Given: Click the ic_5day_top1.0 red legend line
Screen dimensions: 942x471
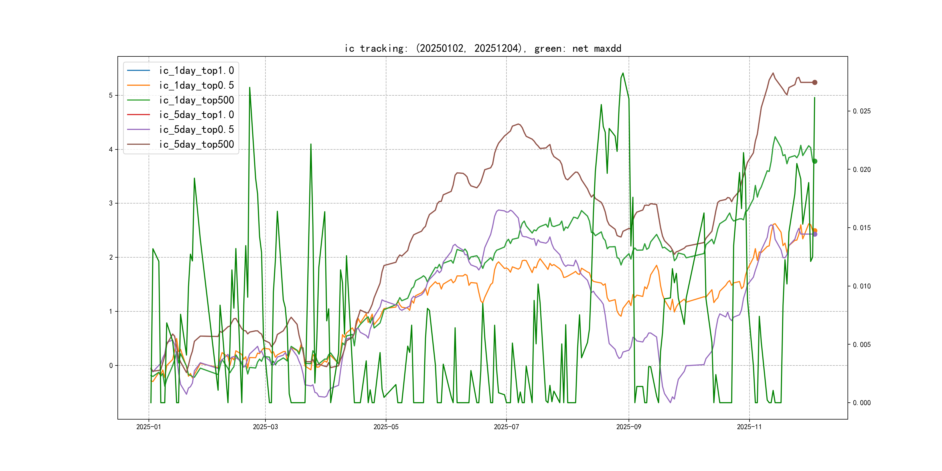Looking at the screenshot, I should click(138, 115).
